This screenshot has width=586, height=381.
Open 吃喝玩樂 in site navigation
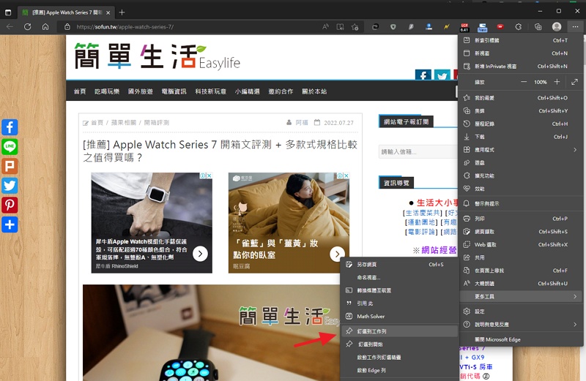coord(107,91)
